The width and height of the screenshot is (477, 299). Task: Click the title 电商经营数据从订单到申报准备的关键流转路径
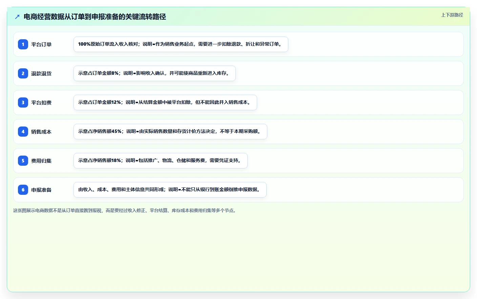point(95,17)
